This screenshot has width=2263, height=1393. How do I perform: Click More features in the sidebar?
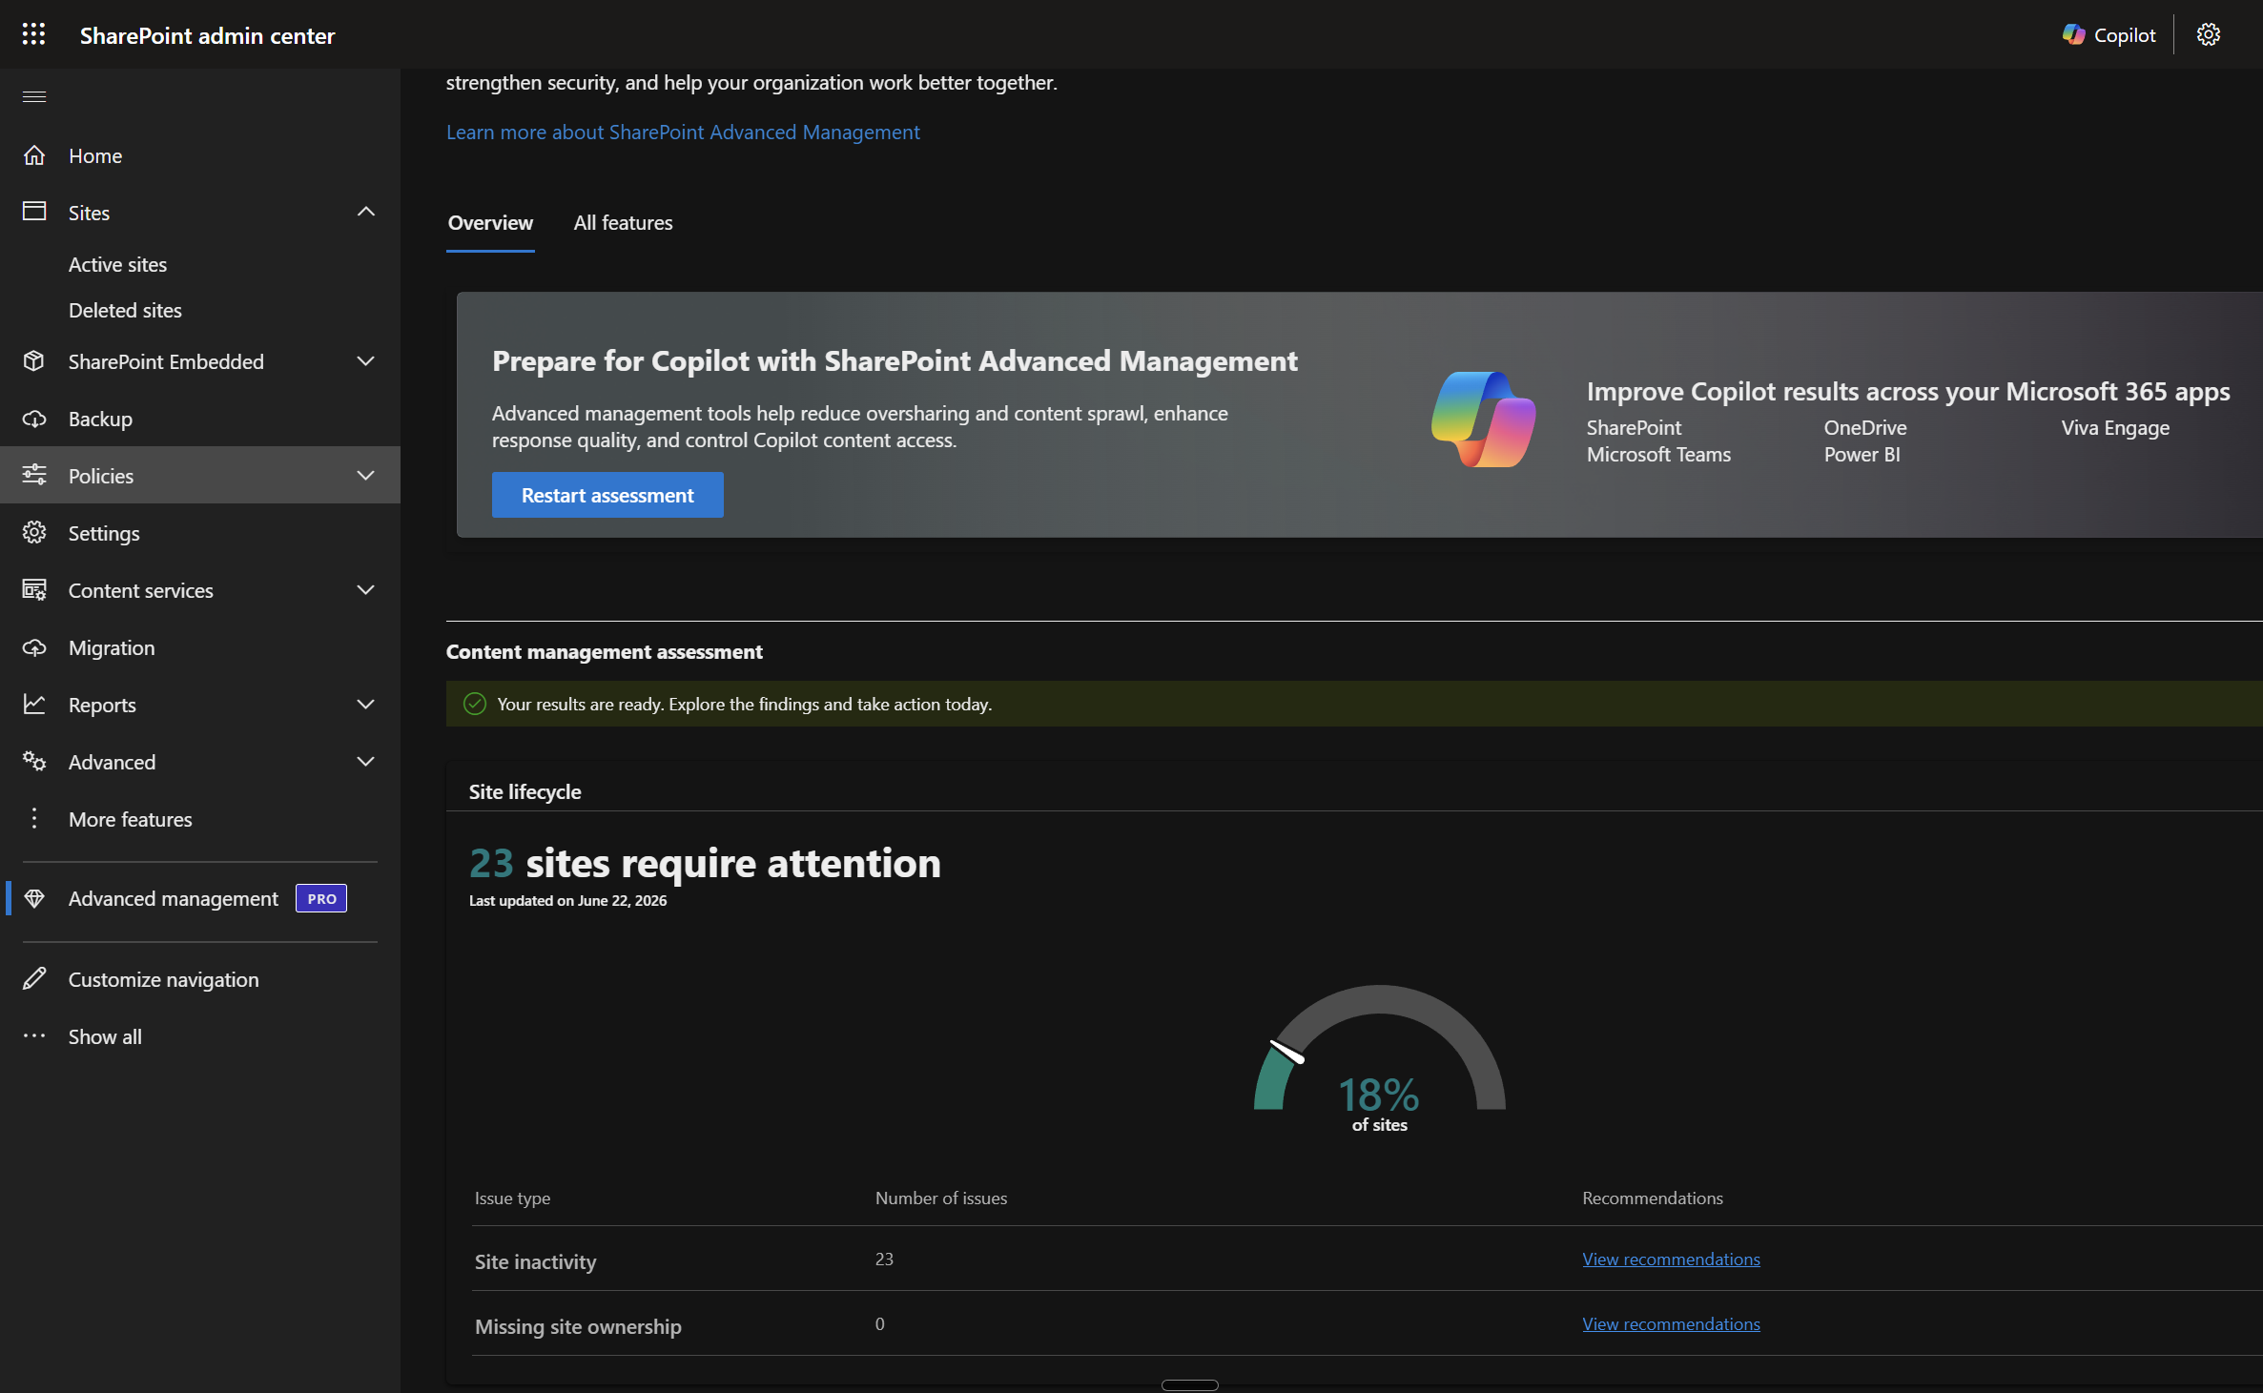coord(130,819)
